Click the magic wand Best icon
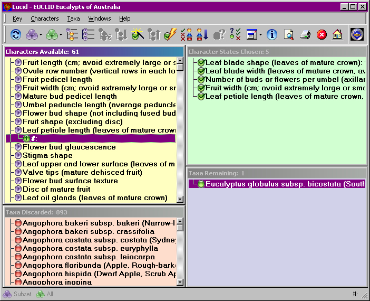 coord(138,34)
